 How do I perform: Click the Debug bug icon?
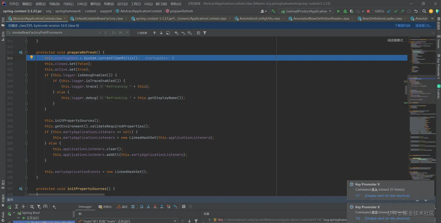pyautogui.click(x=345, y=11)
